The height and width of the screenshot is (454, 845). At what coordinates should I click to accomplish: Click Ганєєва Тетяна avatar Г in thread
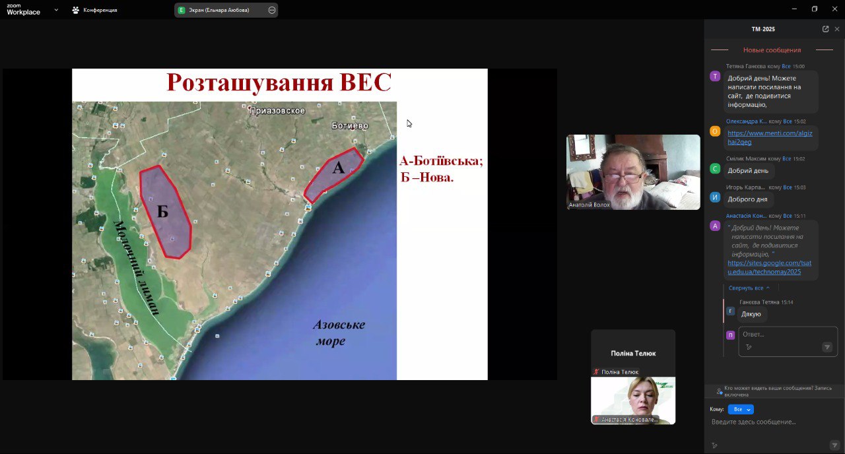730,311
